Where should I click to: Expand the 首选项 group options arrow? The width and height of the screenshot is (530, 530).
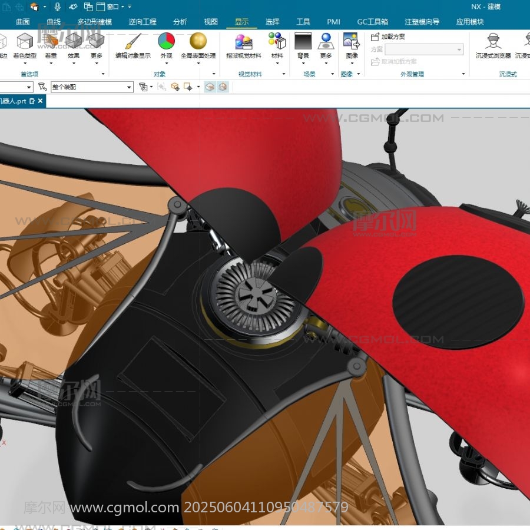click(102, 74)
